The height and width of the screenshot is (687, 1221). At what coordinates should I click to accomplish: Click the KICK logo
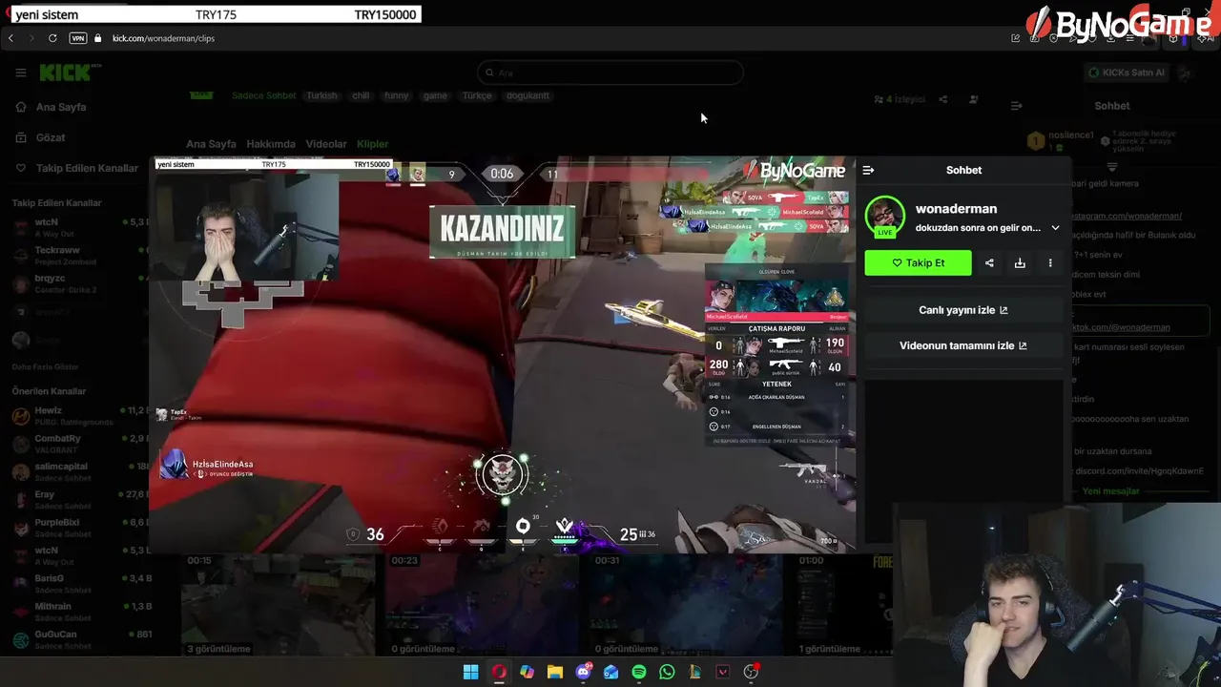[x=69, y=73]
